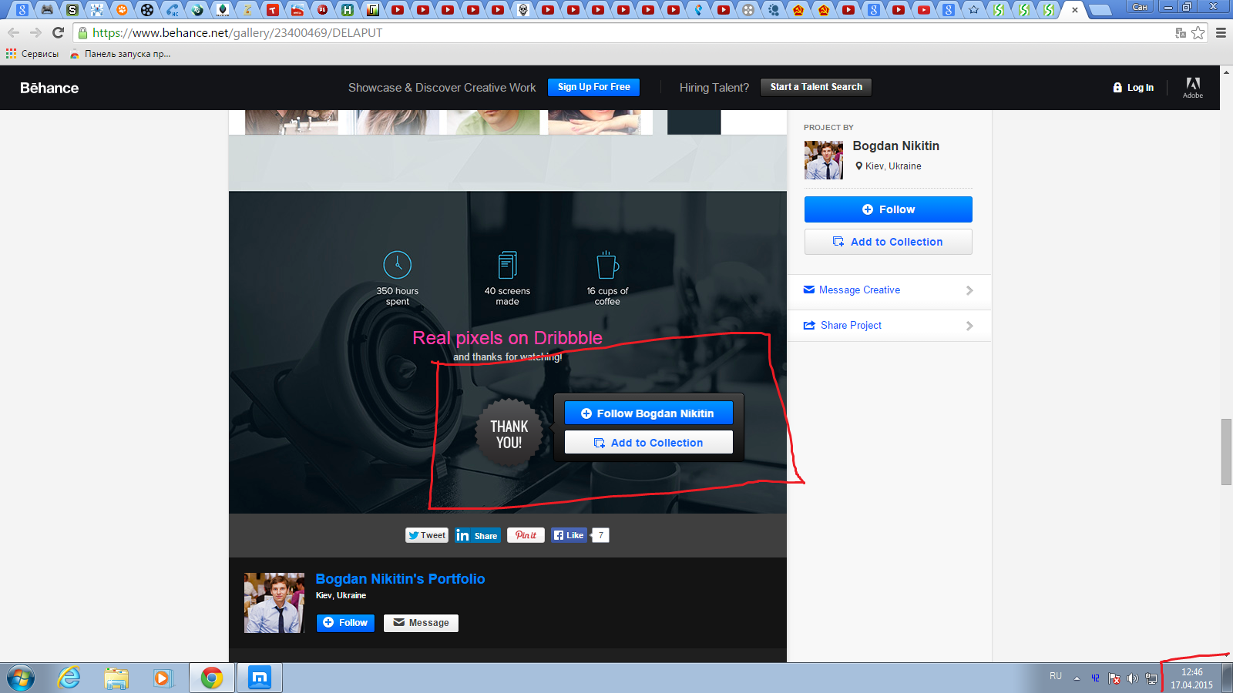Click Sign Up For Free button
Image resolution: width=1233 pixels, height=693 pixels.
click(593, 87)
